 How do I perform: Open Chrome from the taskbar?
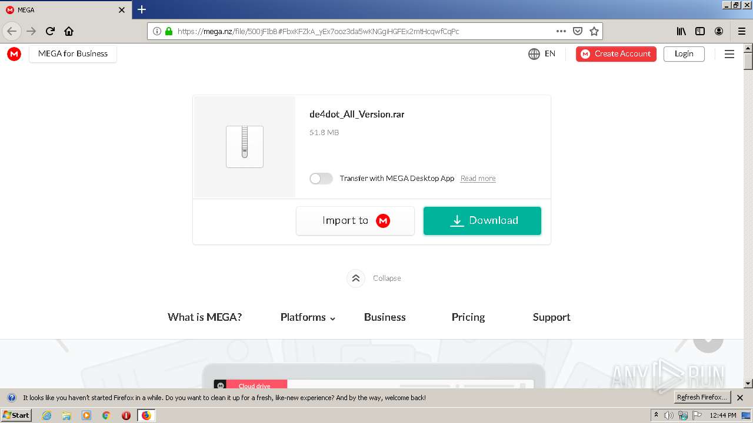(x=106, y=415)
